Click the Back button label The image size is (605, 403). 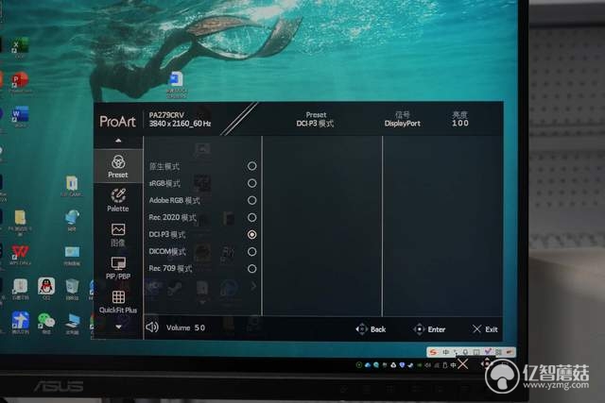pyautogui.click(x=378, y=329)
